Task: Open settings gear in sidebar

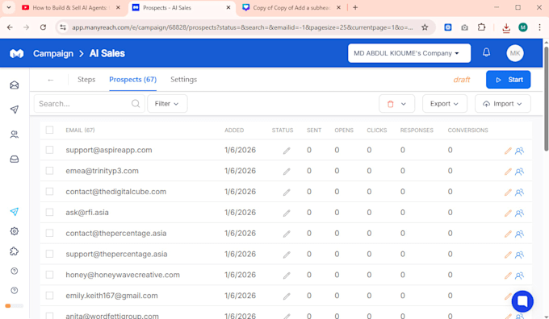Action: point(15,231)
